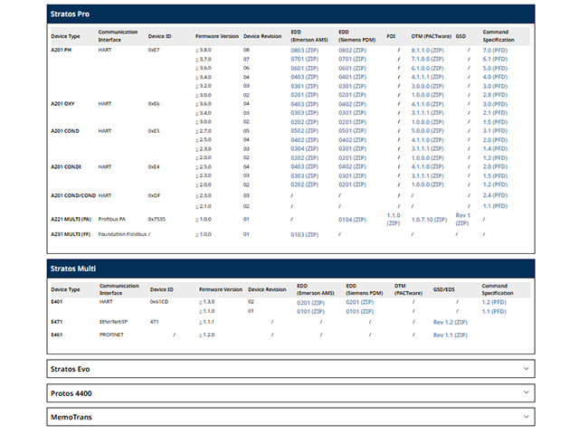
Task: Click the DTM 5.0.0.0 (ZIP) link
Action: [432, 130]
